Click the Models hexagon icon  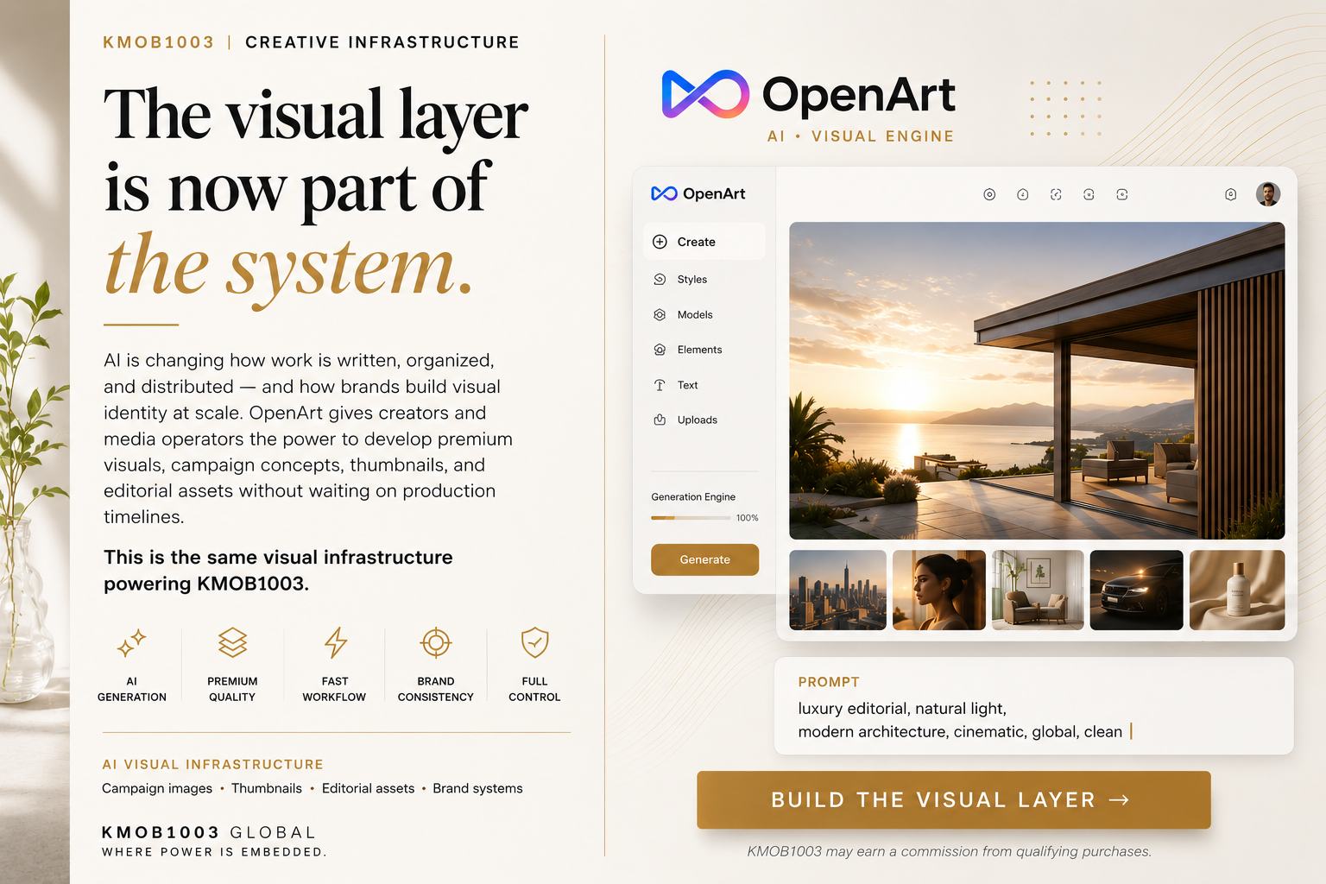(x=660, y=314)
